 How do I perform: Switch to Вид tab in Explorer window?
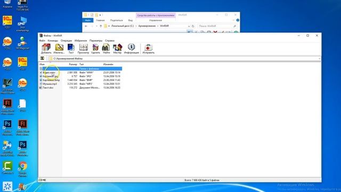131,20
